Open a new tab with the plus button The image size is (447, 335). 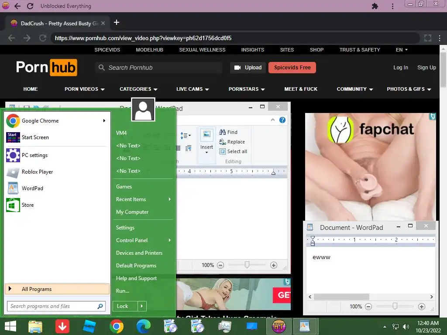tap(116, 23)
